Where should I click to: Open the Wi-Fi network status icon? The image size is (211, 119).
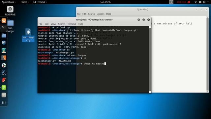[196, 2]
